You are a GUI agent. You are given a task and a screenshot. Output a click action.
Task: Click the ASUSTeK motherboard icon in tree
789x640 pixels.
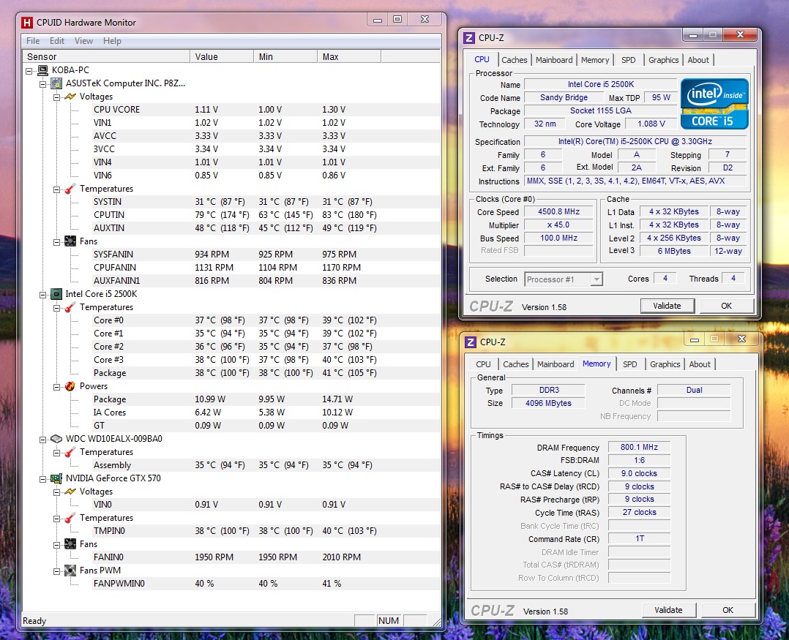tap(56, 83)
